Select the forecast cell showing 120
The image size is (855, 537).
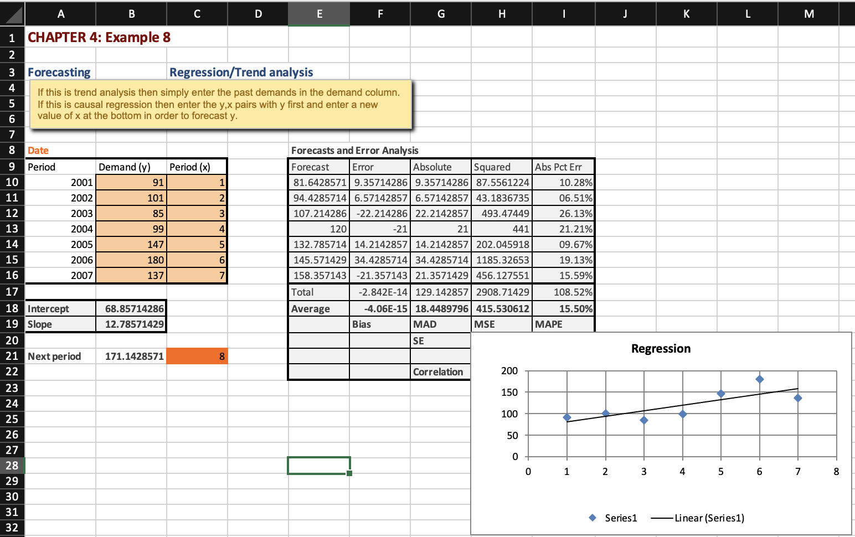[x=319, y=229]
